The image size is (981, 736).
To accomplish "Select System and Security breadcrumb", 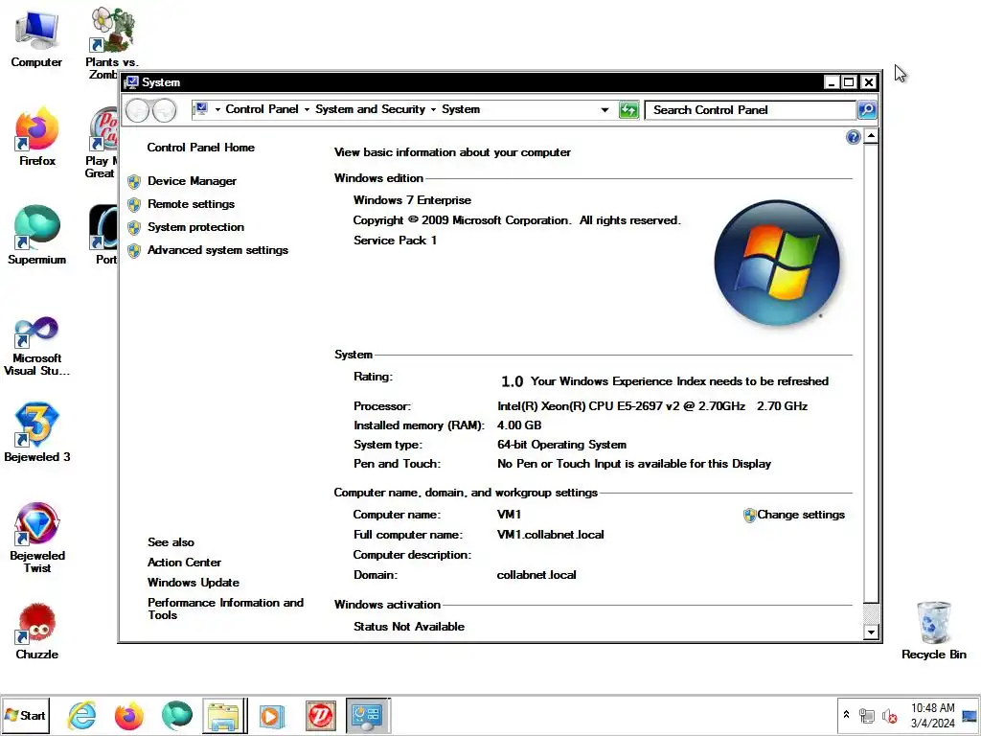I will tap(370, 109).
